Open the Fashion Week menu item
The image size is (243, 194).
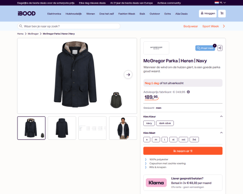127,14
